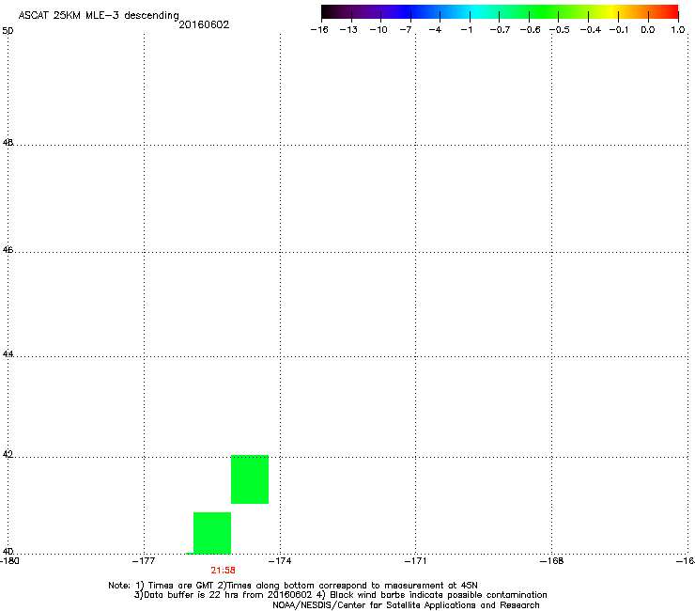
Task: Click the colorbar label -0.7
Action: coord(500,30)
